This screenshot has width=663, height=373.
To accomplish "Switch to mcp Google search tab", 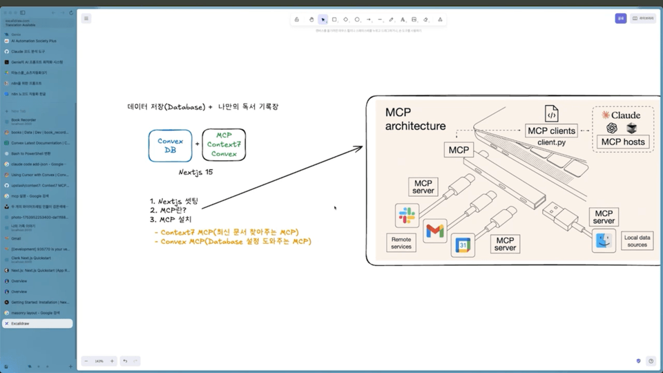I will 37,196.
